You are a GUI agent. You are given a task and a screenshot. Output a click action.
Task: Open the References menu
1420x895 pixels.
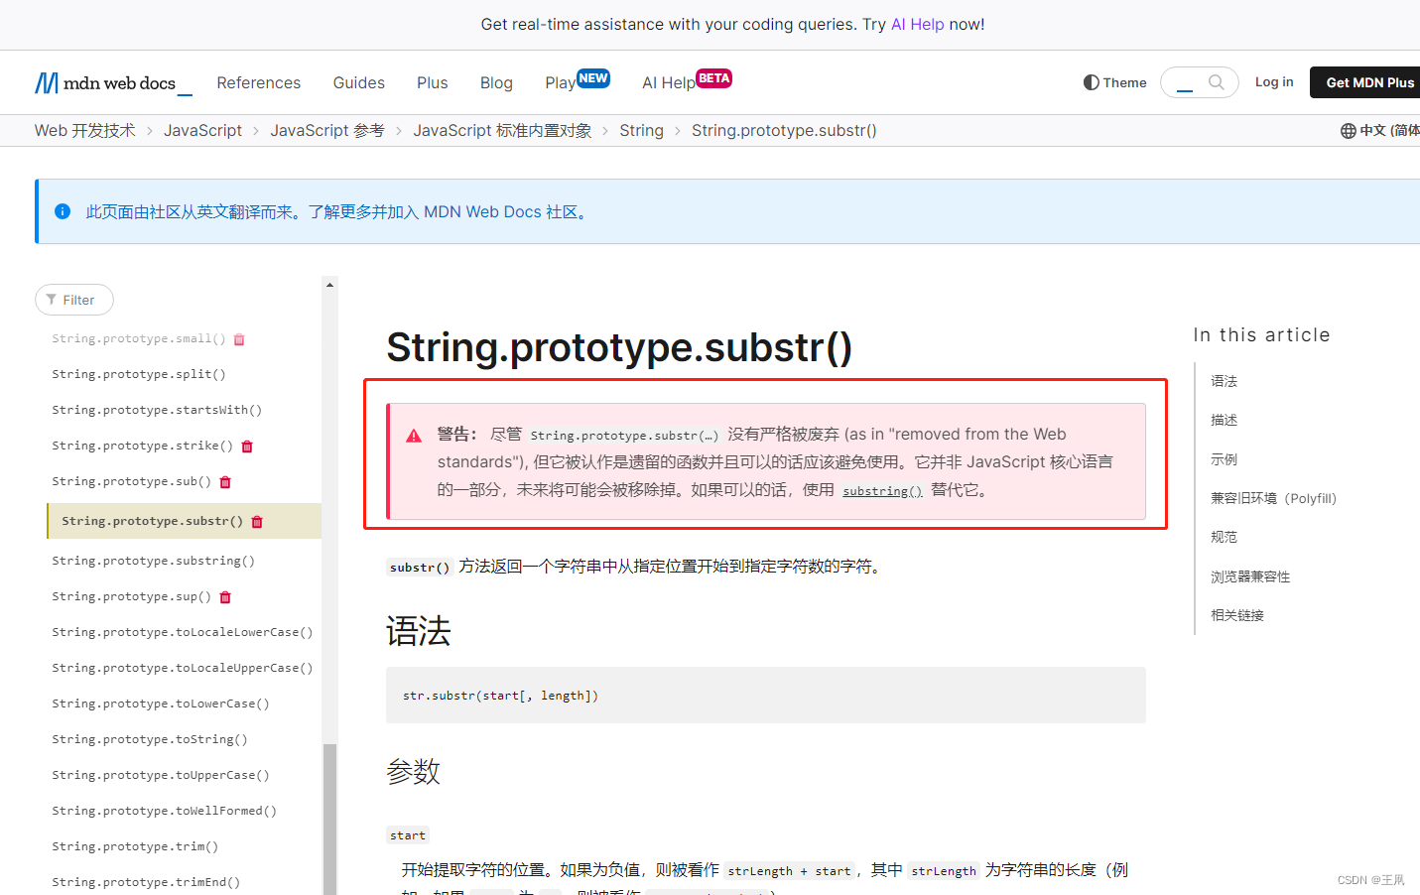[x=258, y=82]
